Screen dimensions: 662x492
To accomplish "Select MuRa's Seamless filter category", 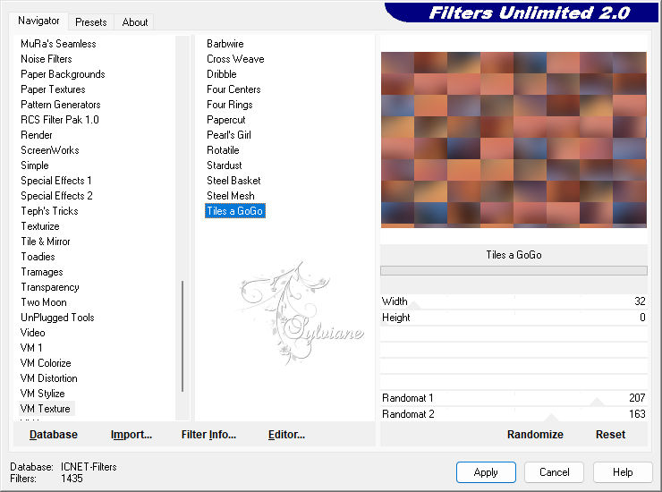I will pos(58,44).
